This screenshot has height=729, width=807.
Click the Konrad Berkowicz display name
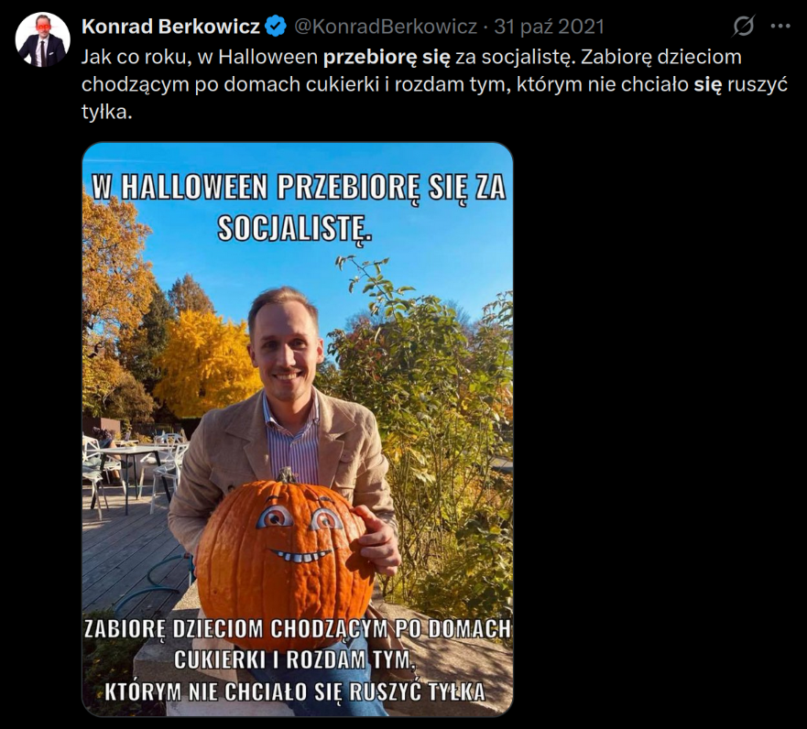171,27
